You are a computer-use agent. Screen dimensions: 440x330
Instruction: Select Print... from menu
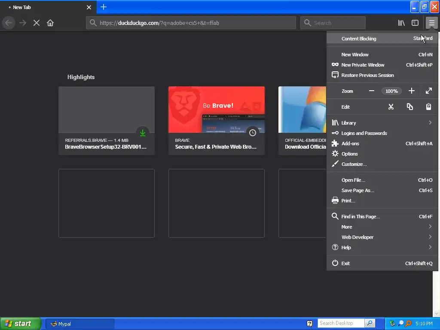click(x=382, y=201)
